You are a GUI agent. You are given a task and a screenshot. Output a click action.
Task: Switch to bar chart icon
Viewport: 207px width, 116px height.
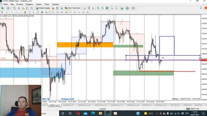click(85, 8)
